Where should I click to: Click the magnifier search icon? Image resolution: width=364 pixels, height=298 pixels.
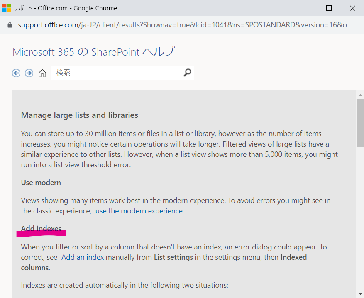(187, 73)
